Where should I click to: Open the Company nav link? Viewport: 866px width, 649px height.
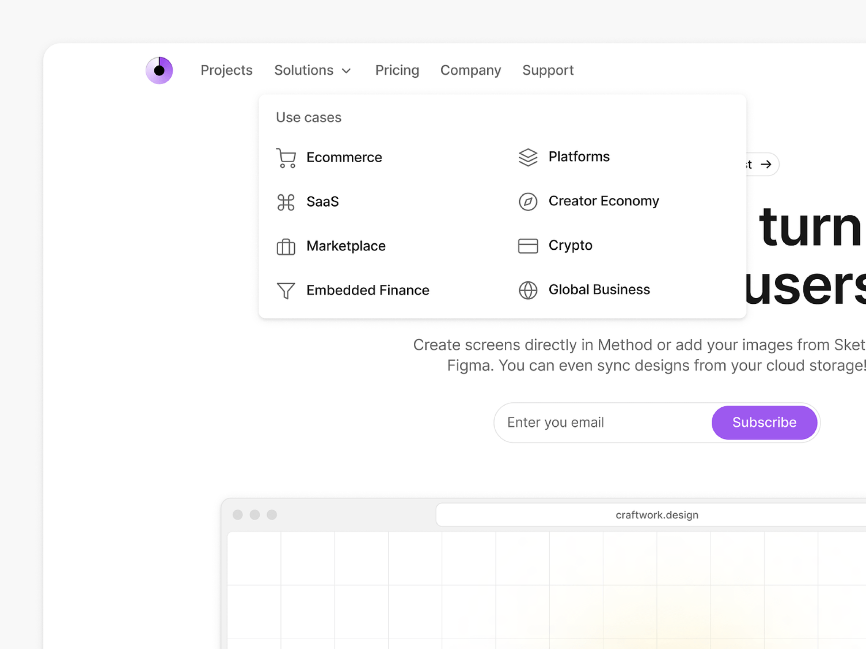click(470, 70)
